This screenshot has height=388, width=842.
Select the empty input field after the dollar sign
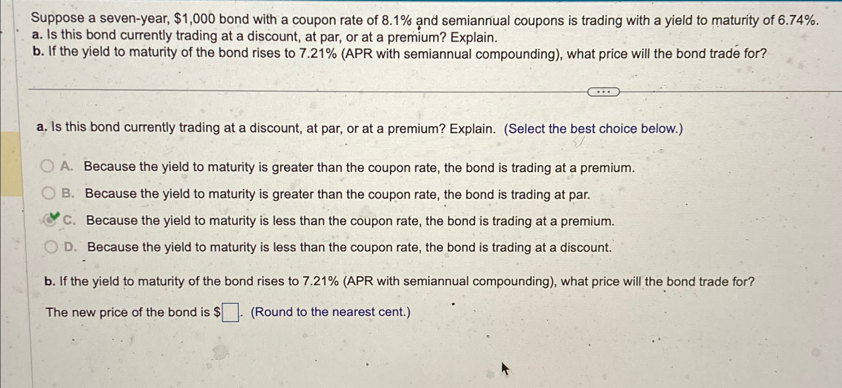pyautogui.click(x=230, y=312)
